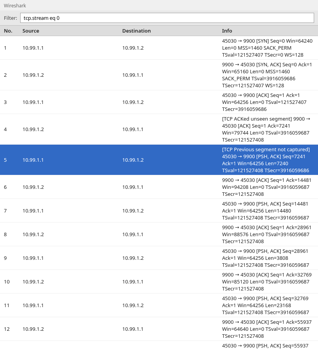318x349 pixels.
Task: Click source 10.99.1.2 in packet 12
Action: point(33,329)
